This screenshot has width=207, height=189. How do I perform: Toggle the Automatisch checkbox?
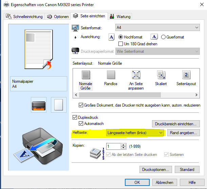(x=81, y=123)
